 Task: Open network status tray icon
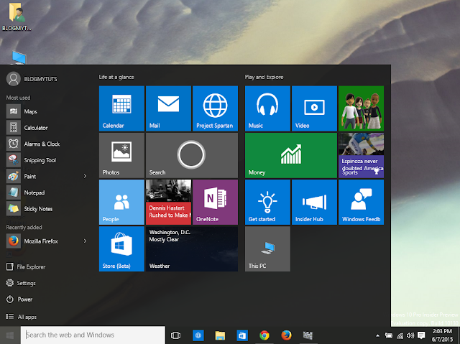point(400,336)
